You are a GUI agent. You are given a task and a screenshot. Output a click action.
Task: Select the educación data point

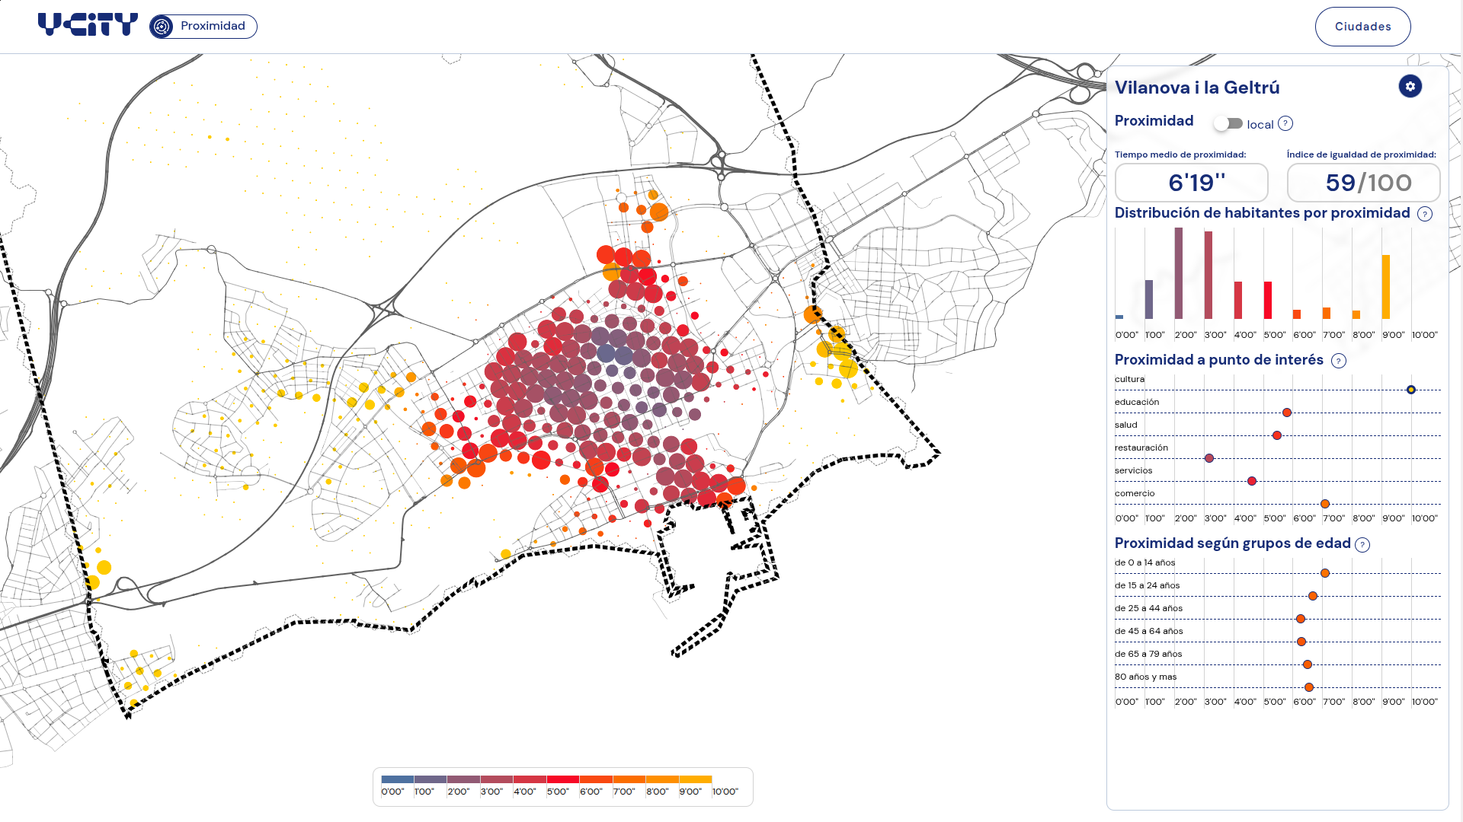click(1287, 413)
